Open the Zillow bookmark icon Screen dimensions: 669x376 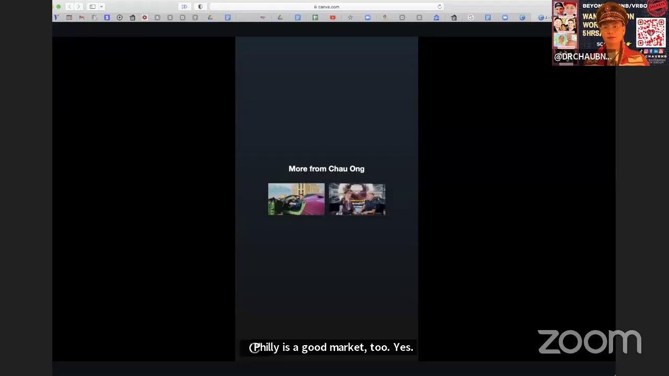[436, 17]
